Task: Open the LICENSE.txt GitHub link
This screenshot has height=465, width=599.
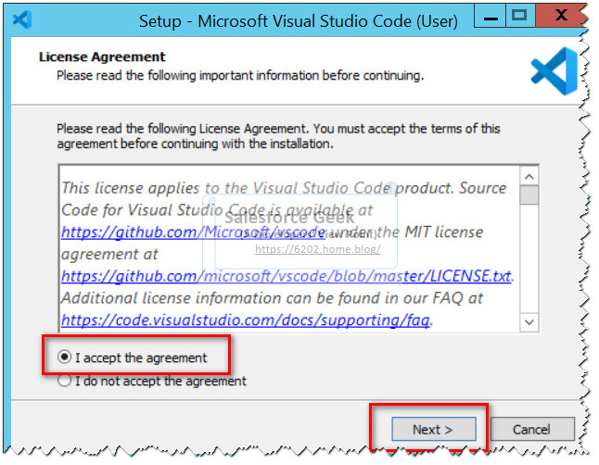Action: 287,275
